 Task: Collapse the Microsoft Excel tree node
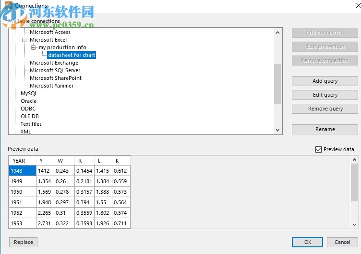pos(24,40)
